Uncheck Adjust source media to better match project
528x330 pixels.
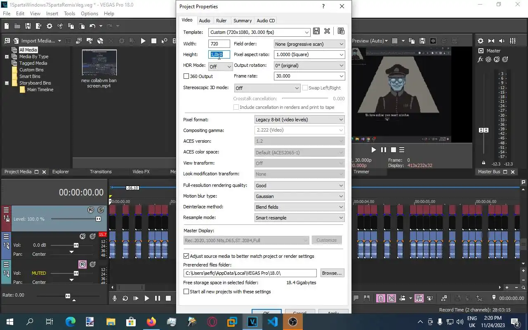click(186, 256)
